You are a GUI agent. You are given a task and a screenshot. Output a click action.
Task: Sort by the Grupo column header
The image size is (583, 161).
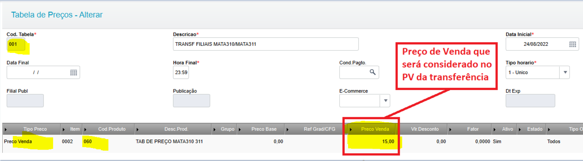pos(224,129)
